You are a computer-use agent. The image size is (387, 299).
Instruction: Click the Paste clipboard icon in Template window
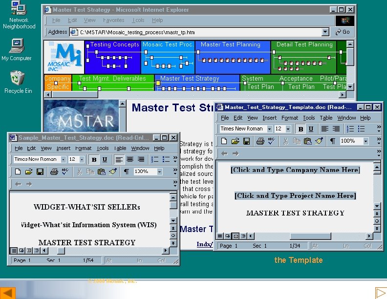point(307,141)
